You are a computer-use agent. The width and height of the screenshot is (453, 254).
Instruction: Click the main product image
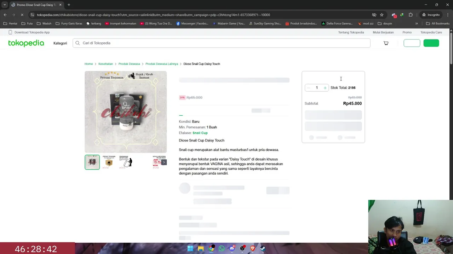(x=126, y=112)
